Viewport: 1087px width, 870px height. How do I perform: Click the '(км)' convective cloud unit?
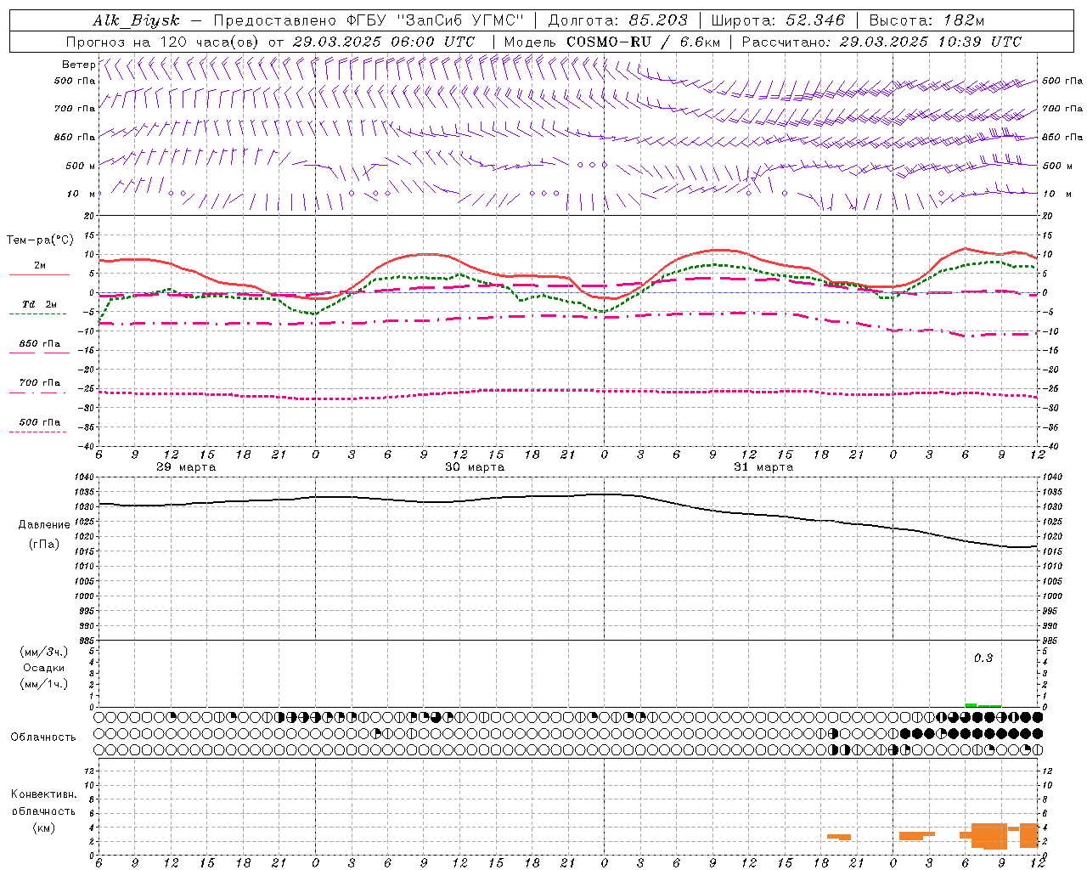click(x=44, y=828)
